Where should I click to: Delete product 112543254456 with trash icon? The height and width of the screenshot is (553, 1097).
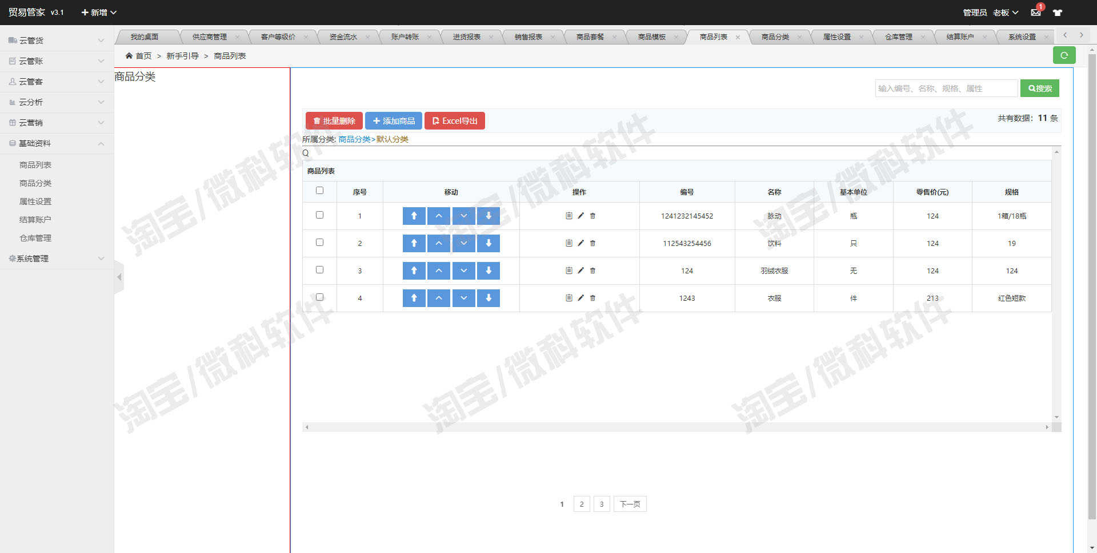pyautogui.click(x=592, y=243)
